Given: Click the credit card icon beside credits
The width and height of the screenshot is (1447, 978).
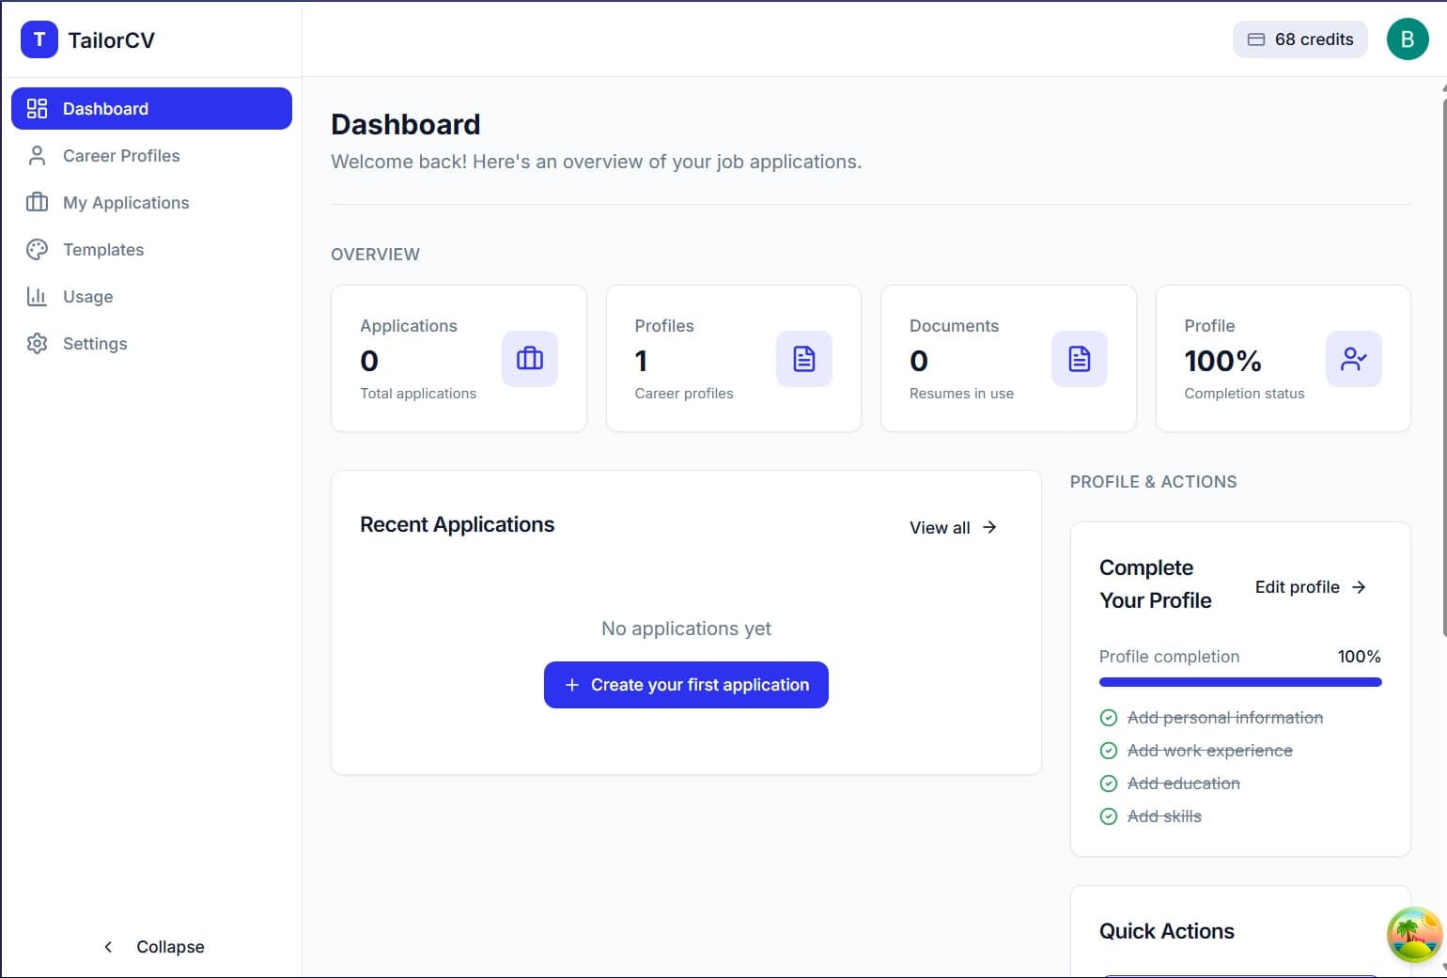Looking at the screenshot, I should 1255,39.
